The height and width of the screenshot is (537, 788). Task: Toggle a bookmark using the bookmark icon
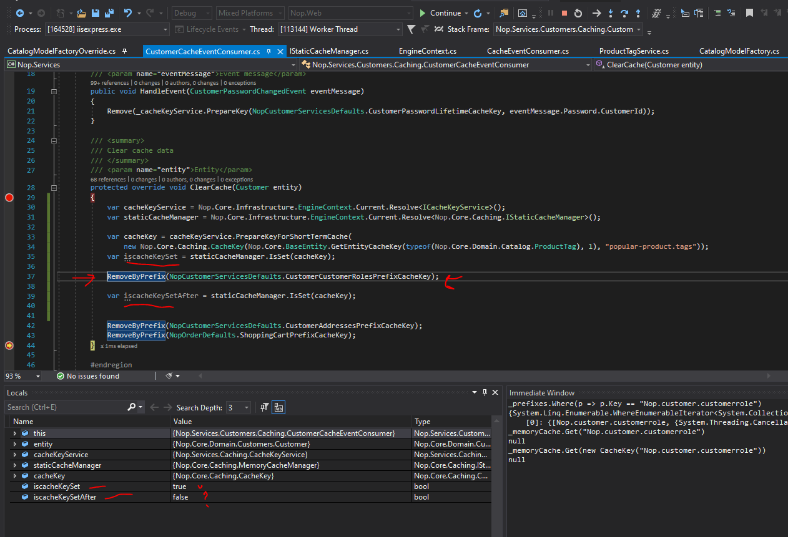pyautogui.click(x=749, y=12)
